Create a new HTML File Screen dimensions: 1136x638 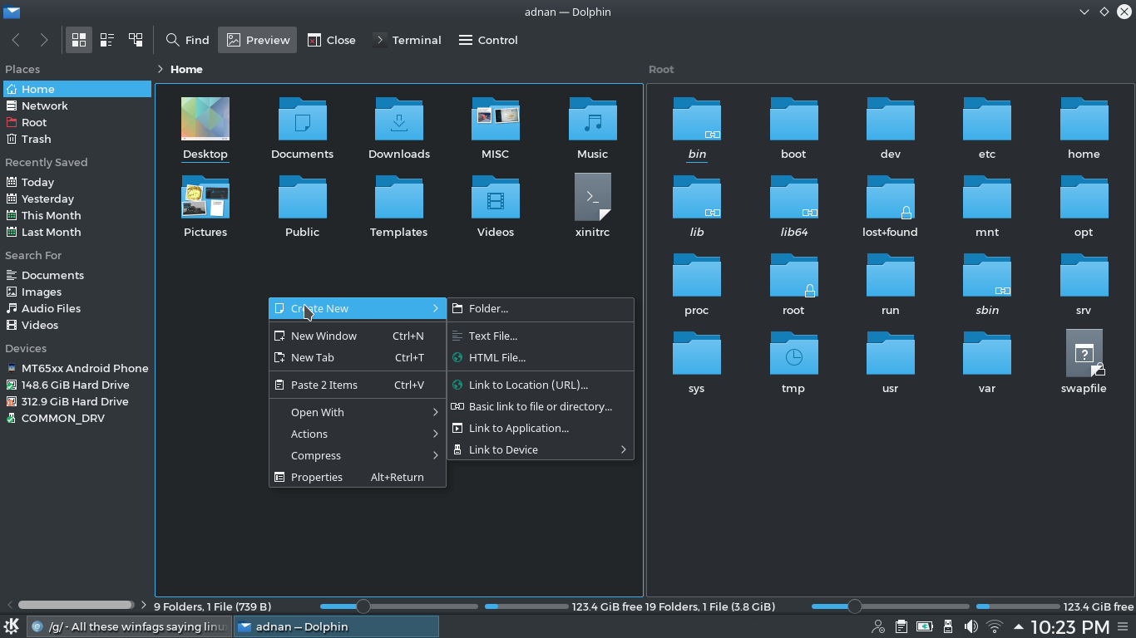(541, 357)
